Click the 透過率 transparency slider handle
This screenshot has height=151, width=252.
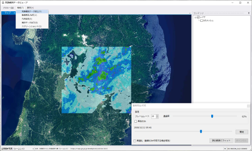(212, 116)
